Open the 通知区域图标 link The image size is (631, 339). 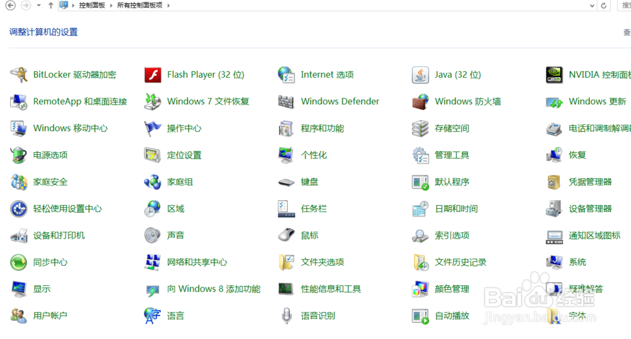(594, 235)
